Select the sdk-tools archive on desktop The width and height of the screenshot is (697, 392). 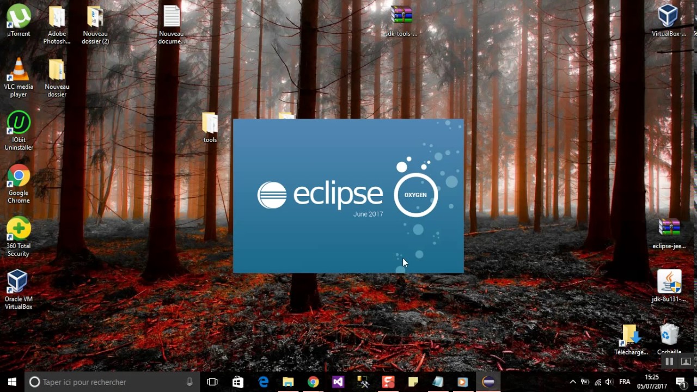(401, 21)
